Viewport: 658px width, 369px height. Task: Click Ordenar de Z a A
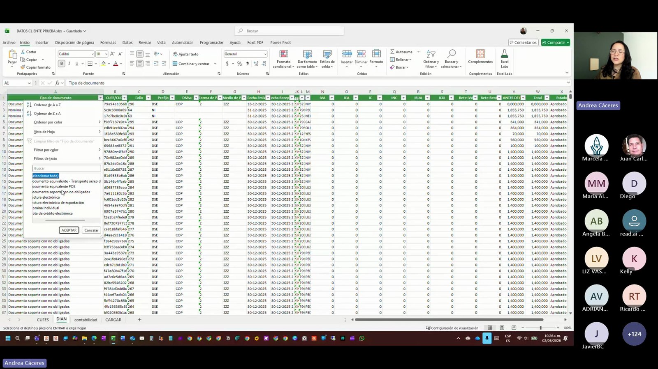coord(47,114)
